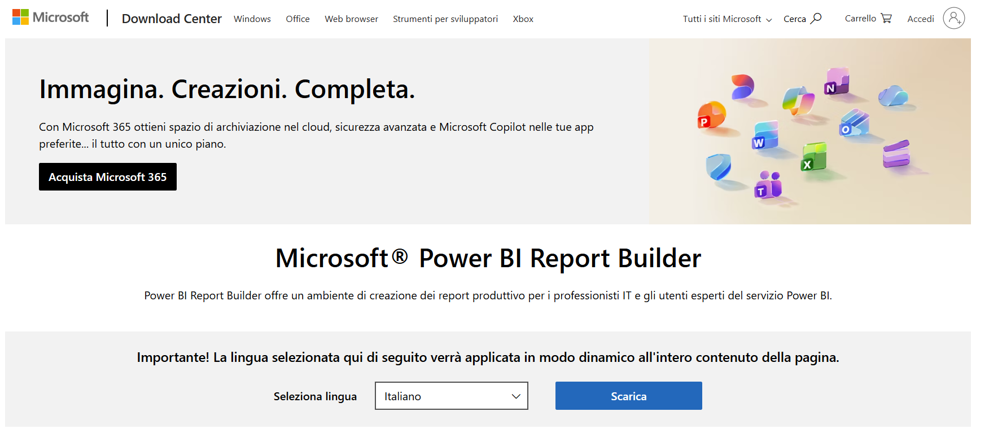
Task: Open the Xbox nav item
Action: 523,19
